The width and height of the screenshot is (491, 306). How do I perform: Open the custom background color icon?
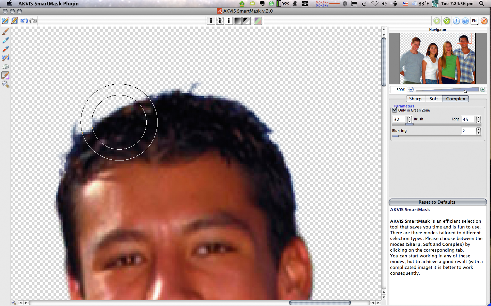(x=258, y=21)
